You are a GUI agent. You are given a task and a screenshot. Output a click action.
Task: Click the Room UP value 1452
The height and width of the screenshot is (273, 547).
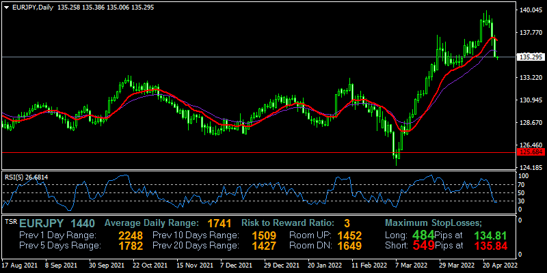[x=349, y=235]
